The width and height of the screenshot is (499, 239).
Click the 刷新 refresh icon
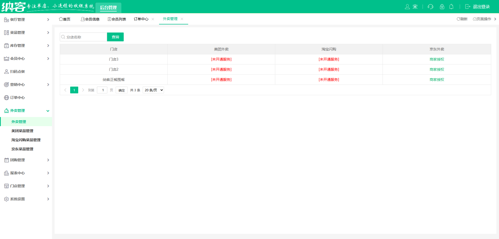pos(458,19)
